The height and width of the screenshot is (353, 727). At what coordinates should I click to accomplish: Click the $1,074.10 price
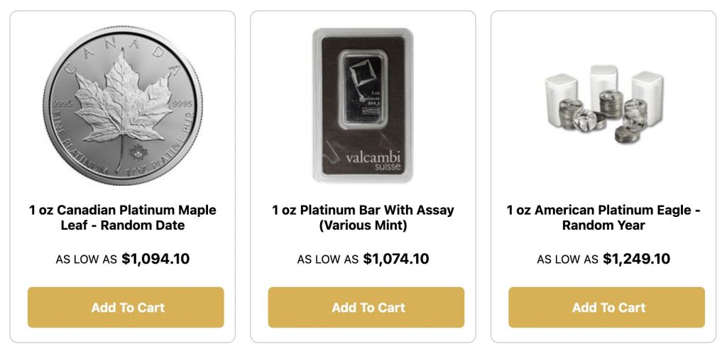[x=396, y=259]
